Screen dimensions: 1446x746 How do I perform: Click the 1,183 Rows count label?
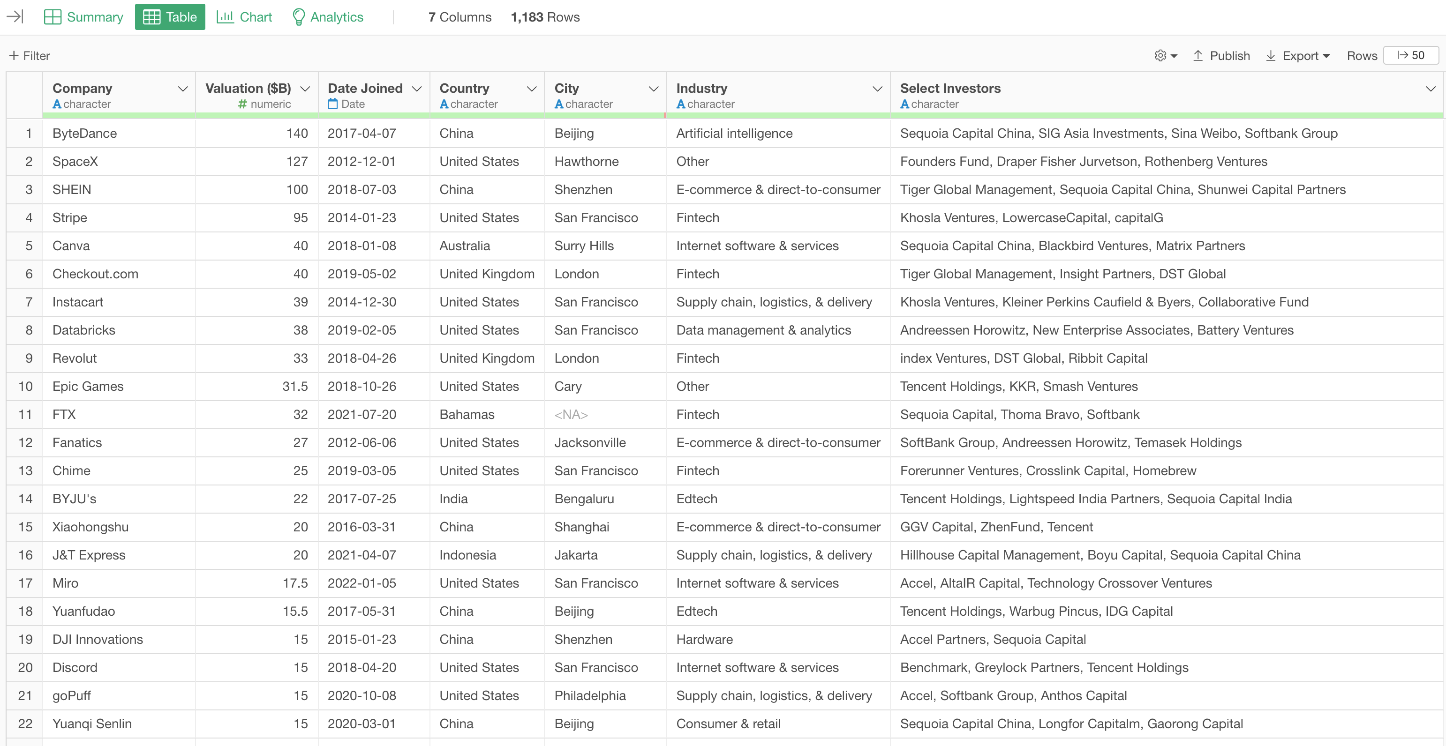click(545, 17)
